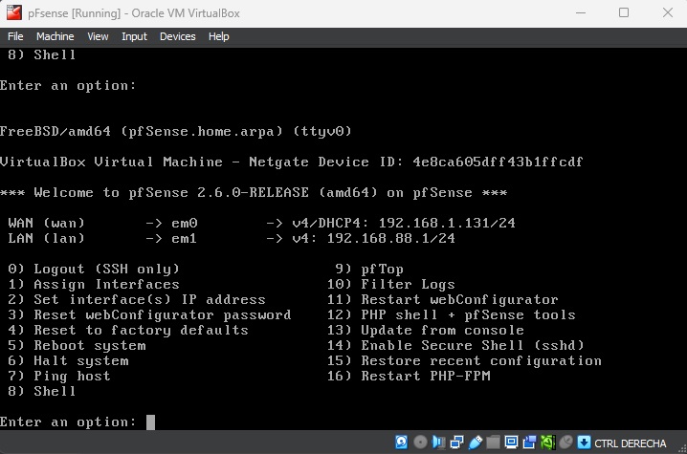Click the 'FreeBSD/amd64 (pfSense.home.arpa)' line
The width and height of the screenshot is (687, 454).
pos(176,131)
